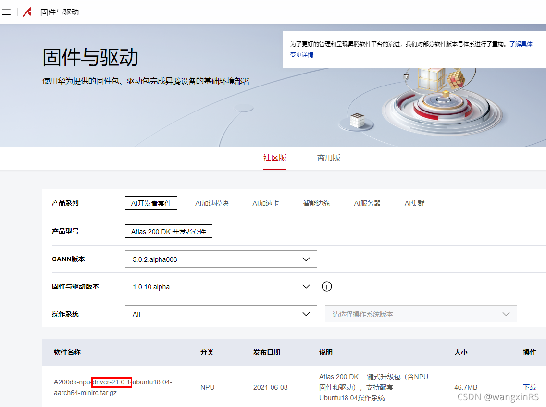Click the NPU category cell
This screenshot has width=546, height=407.
(207, 387)
